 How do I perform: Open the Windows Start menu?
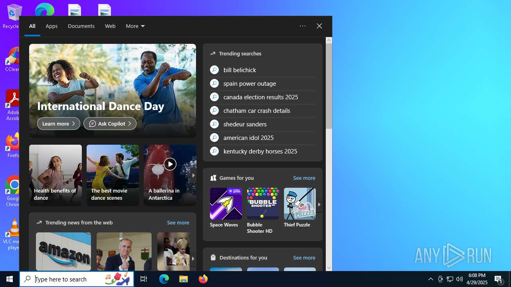point(10,279)
